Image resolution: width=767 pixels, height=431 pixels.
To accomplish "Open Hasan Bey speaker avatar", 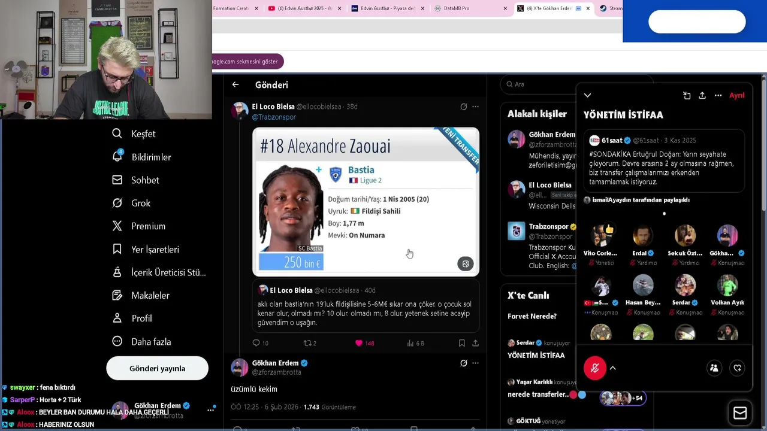I will 643,286.
